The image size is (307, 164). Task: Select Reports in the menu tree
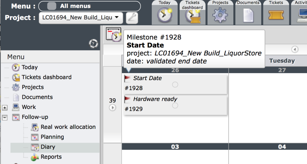click(x=51, y=157)
